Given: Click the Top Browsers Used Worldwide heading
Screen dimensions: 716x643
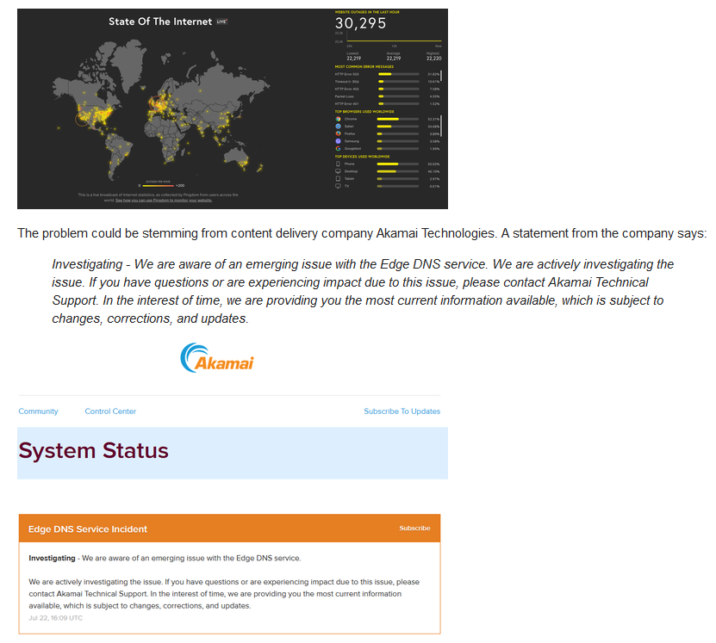Looking at the screenshot, I should point(364,112).
